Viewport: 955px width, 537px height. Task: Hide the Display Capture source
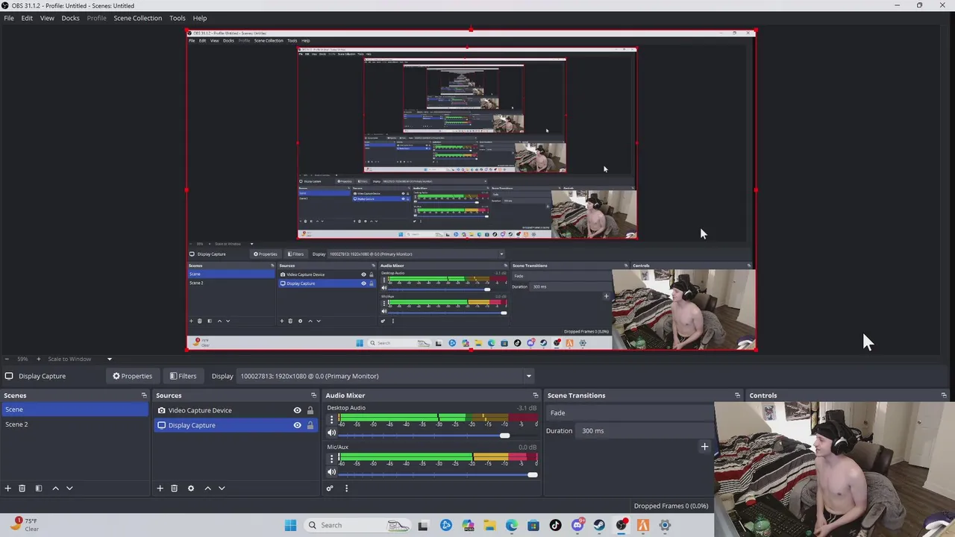point(297,425)
